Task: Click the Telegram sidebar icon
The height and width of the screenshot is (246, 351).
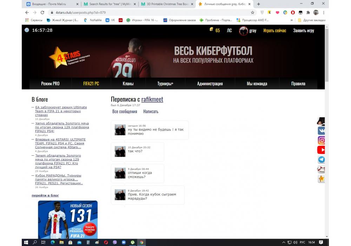Action: pyautogui.click(x=321, y=160)
